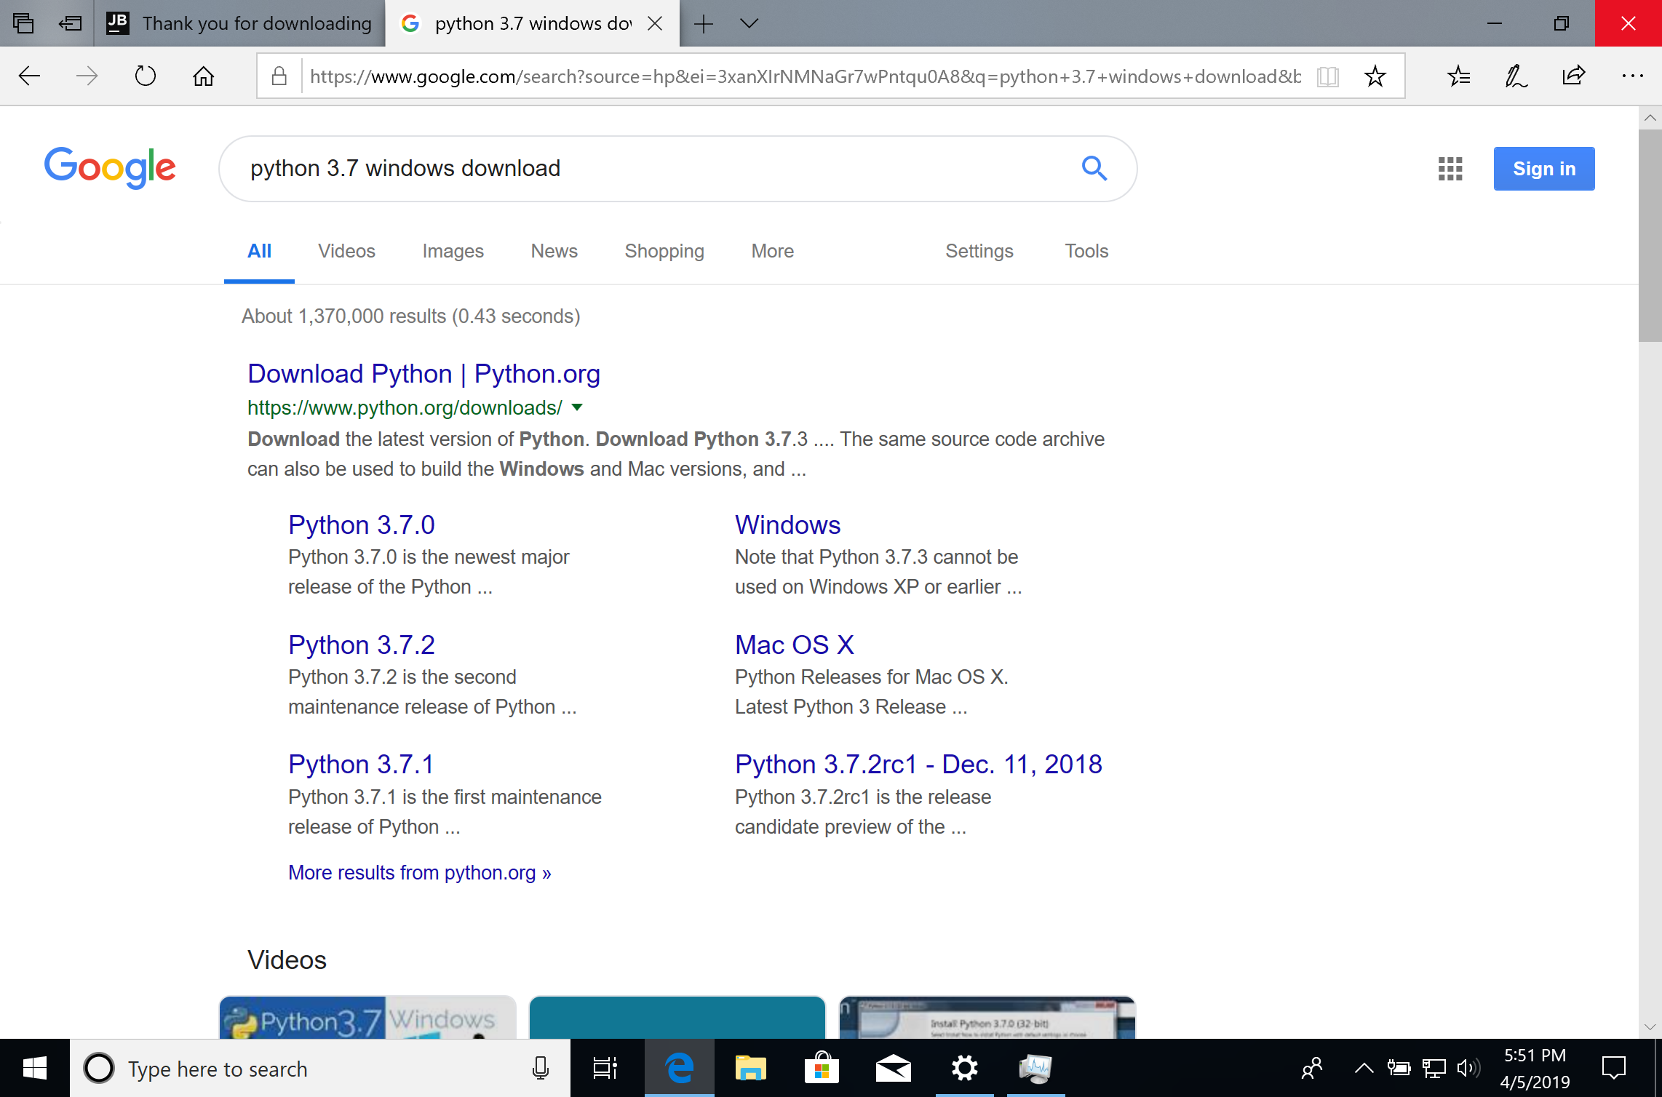Open the Favorites hub icon

1458,76
